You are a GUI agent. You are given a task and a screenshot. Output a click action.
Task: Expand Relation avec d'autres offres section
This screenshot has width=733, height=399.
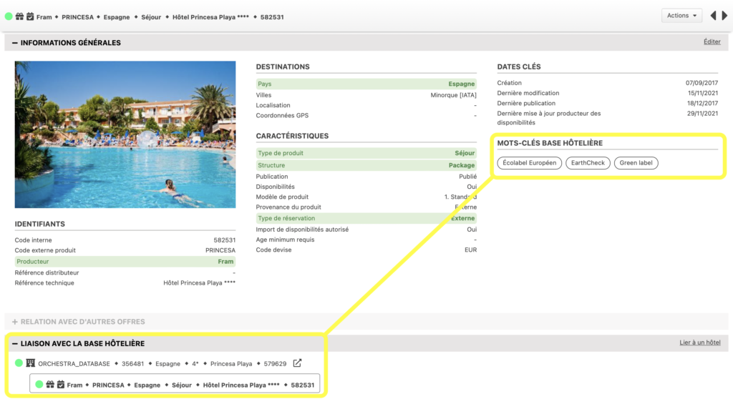pyautogui.click(x=14, y=322)
